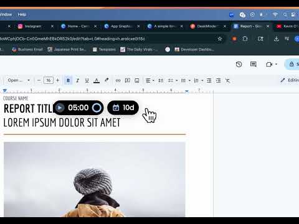Close the Instagram tab

[x=52, y=26]
